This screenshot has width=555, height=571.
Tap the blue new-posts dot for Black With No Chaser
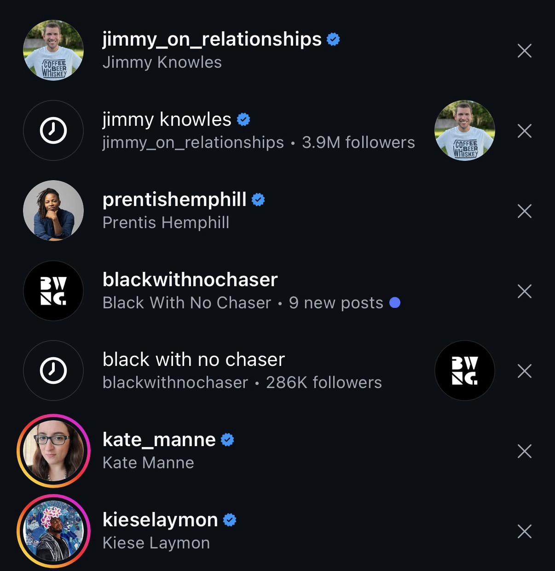394,303
